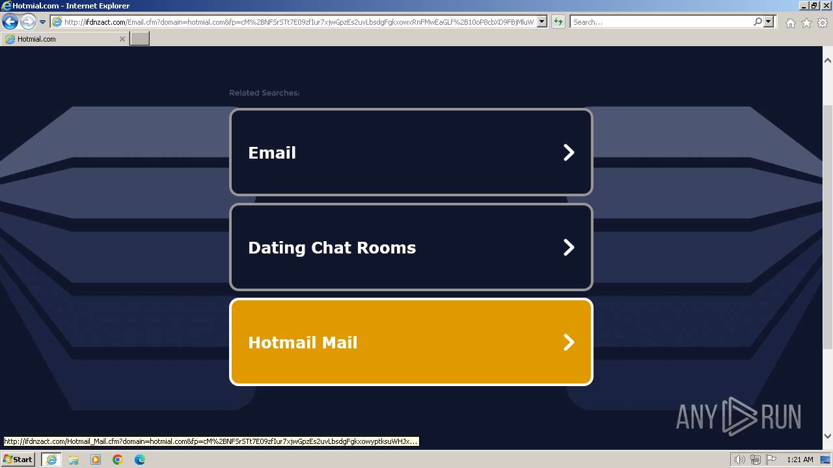Open Windows Media Player taskbar icon

[x=96, y=460]
